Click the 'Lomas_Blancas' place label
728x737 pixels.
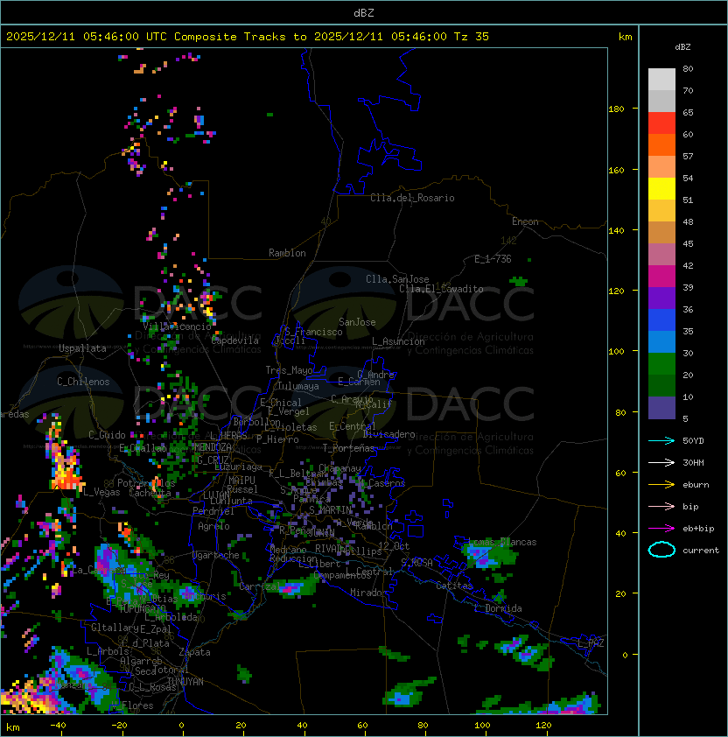tap(503, 542)
